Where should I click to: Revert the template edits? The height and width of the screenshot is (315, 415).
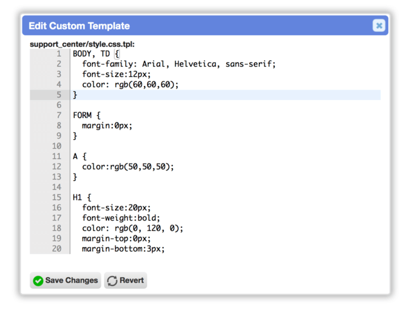125,280
